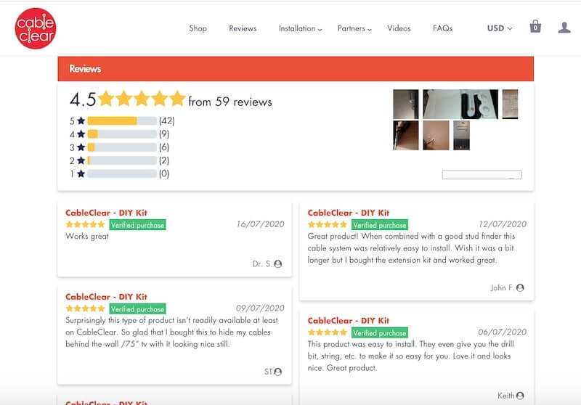Click the (9) four-star count

click(x=164, y=134)
